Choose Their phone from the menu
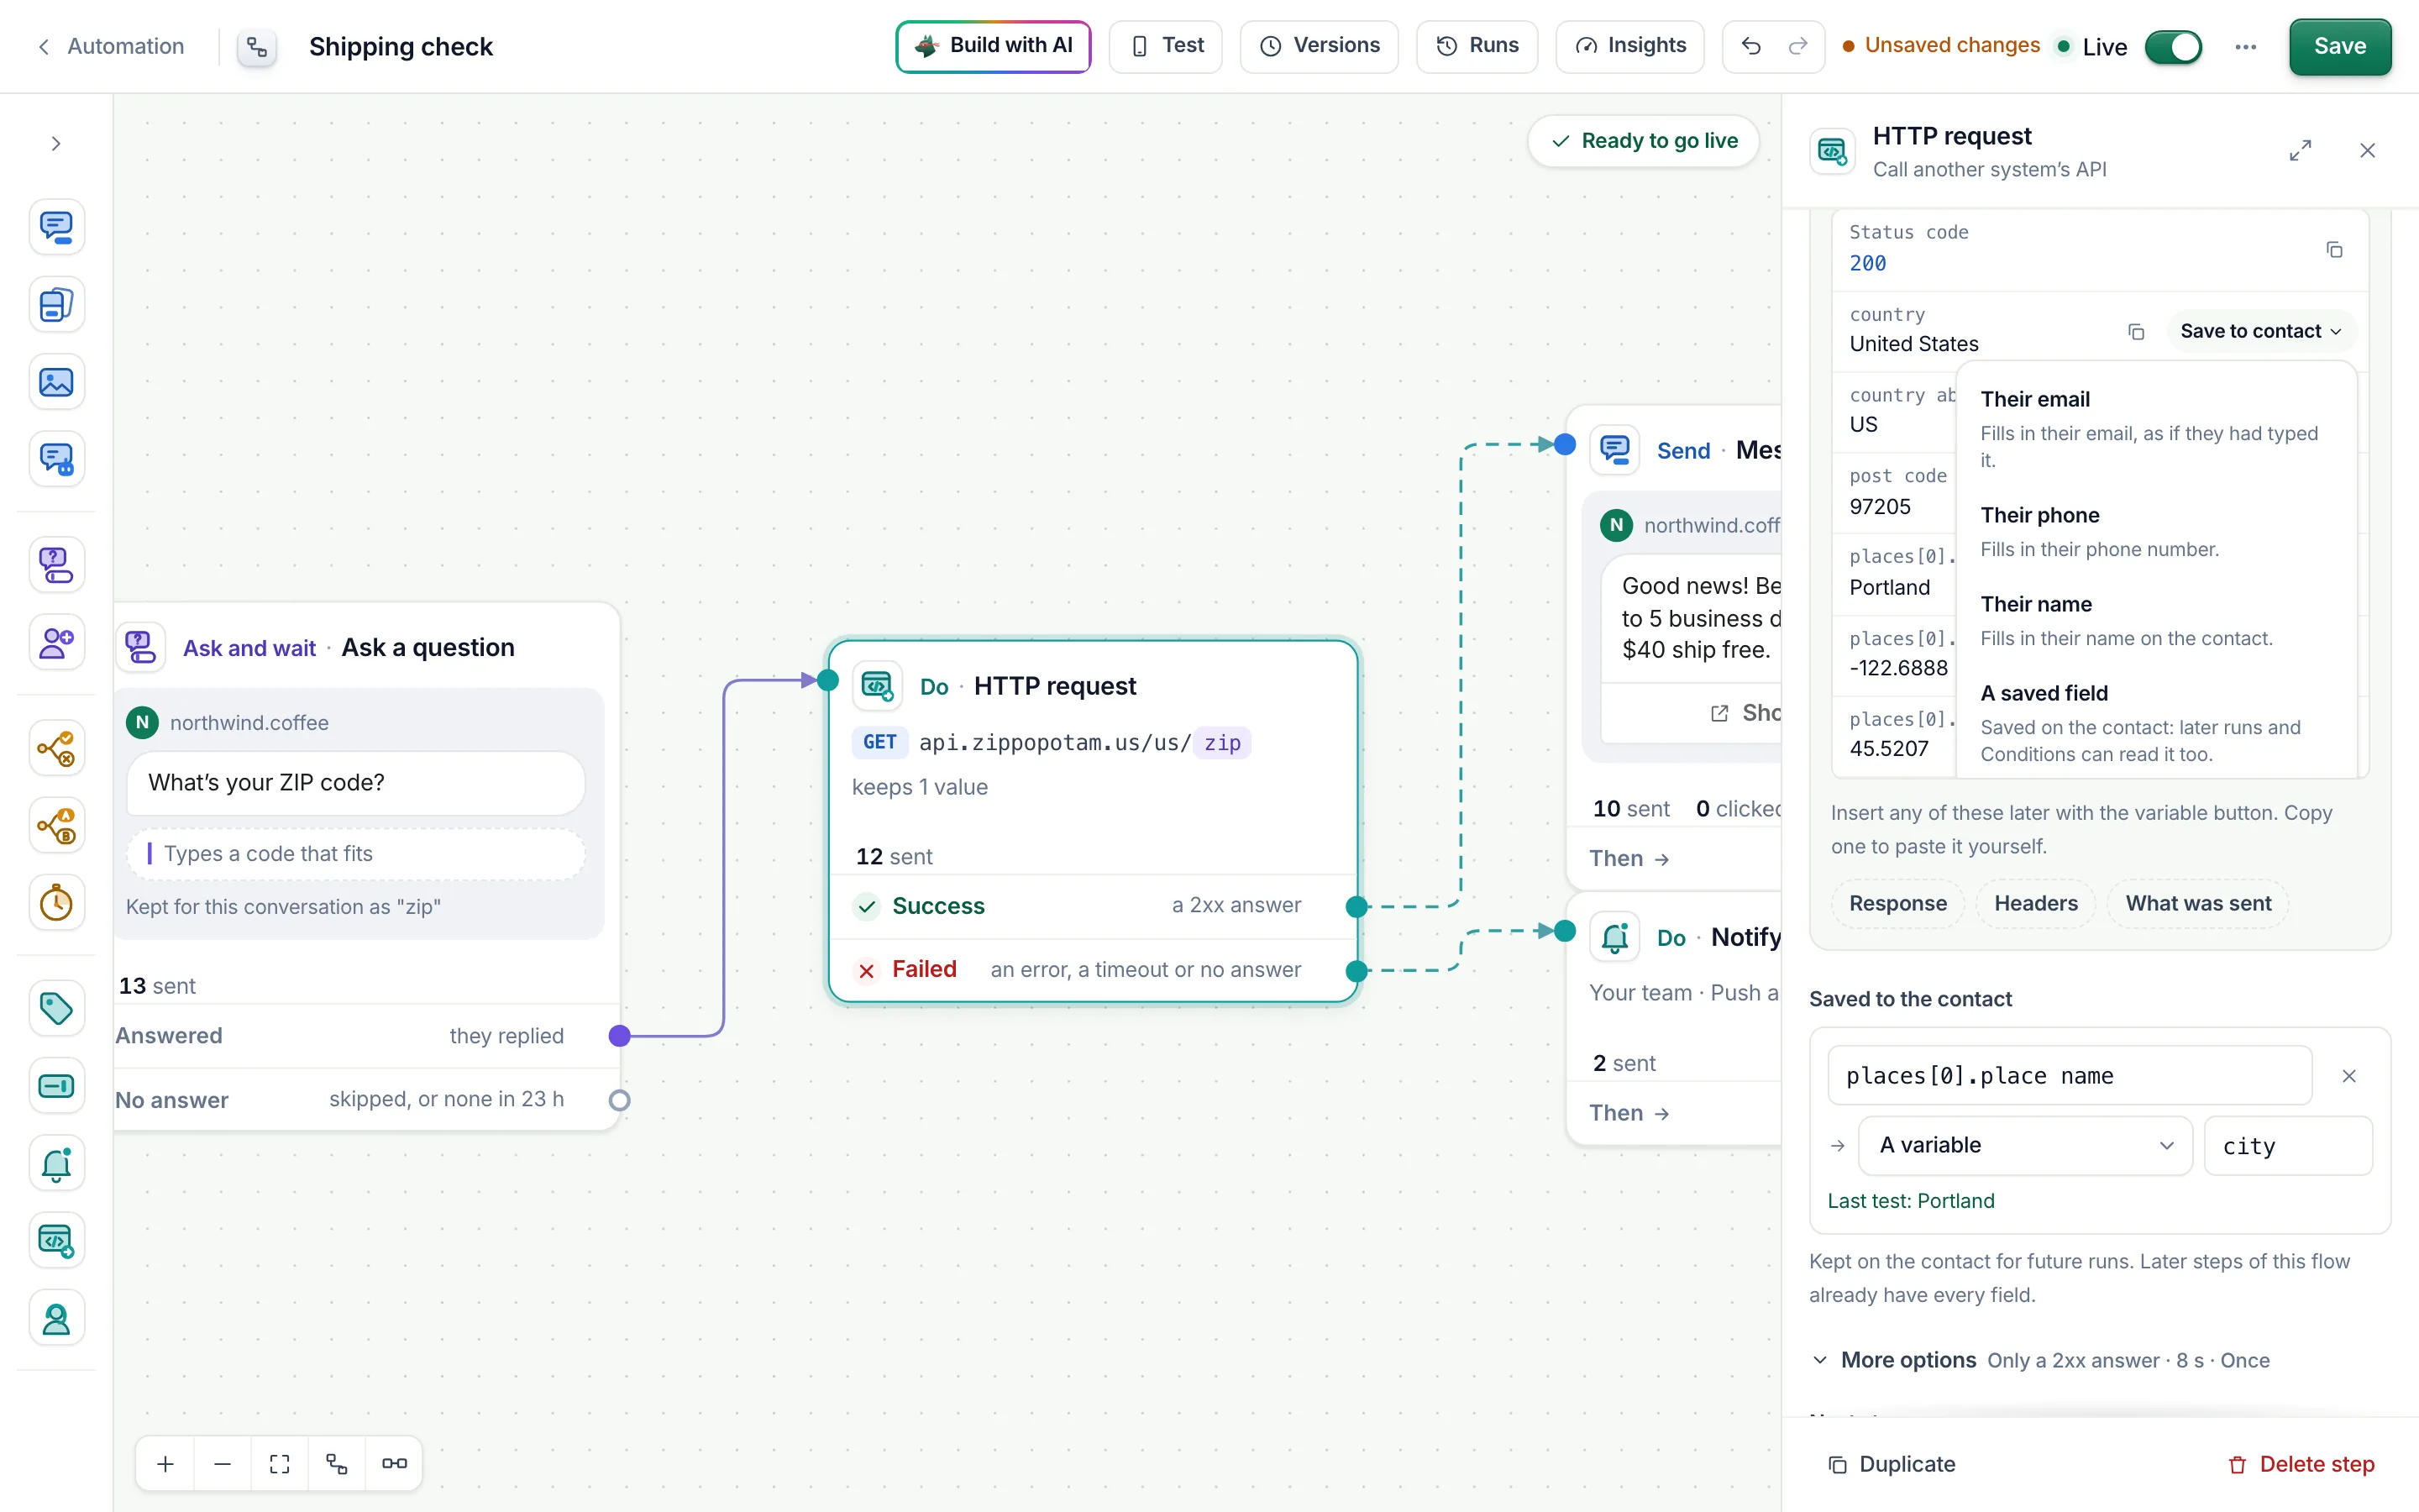 coord(2155,531)
